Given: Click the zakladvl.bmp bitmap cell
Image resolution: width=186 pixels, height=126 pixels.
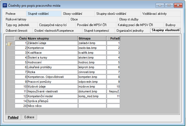Looking at the screenshot, I should coord(92,43).
